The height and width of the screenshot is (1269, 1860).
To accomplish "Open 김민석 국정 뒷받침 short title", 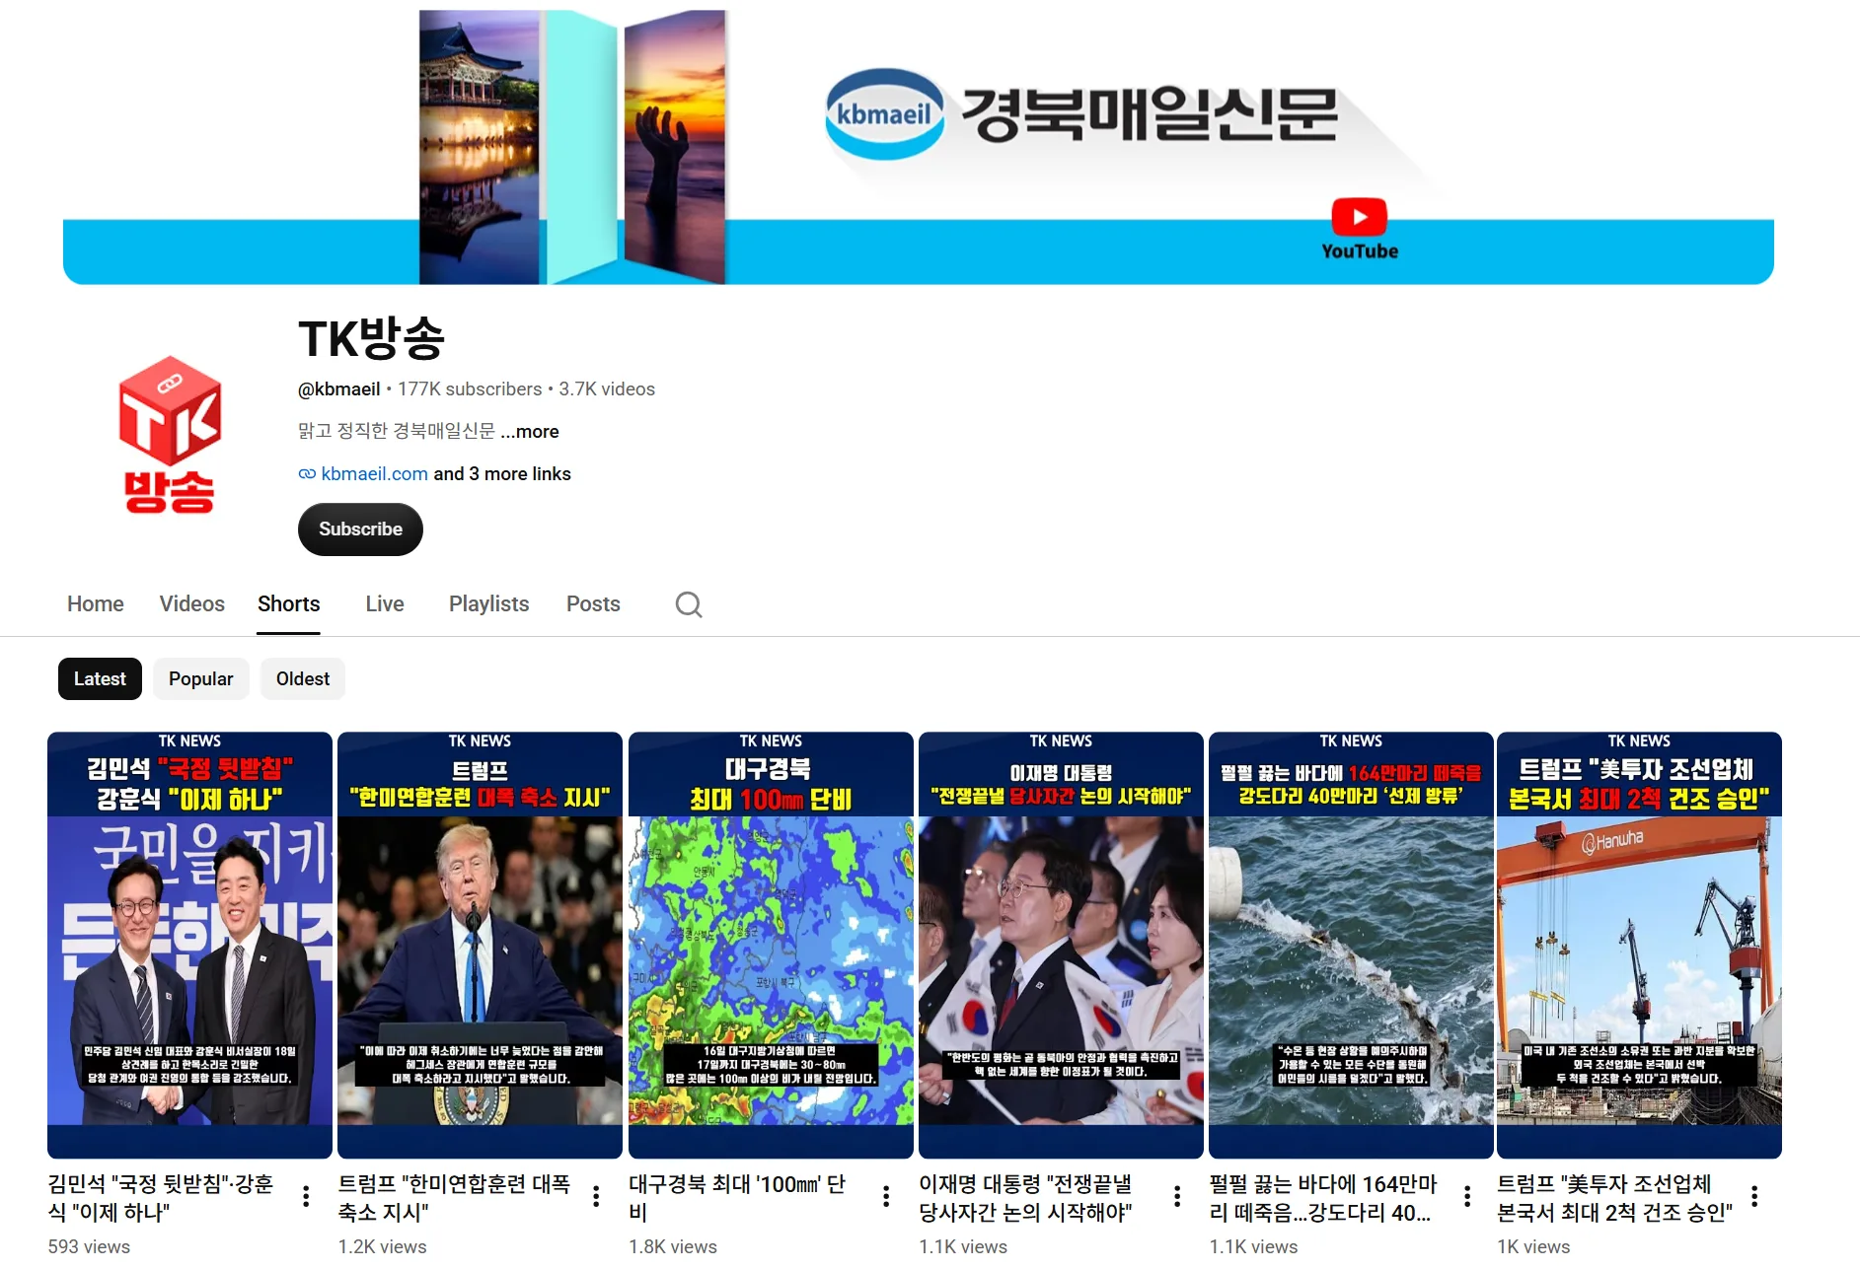I will click(x=161, y=1198).
